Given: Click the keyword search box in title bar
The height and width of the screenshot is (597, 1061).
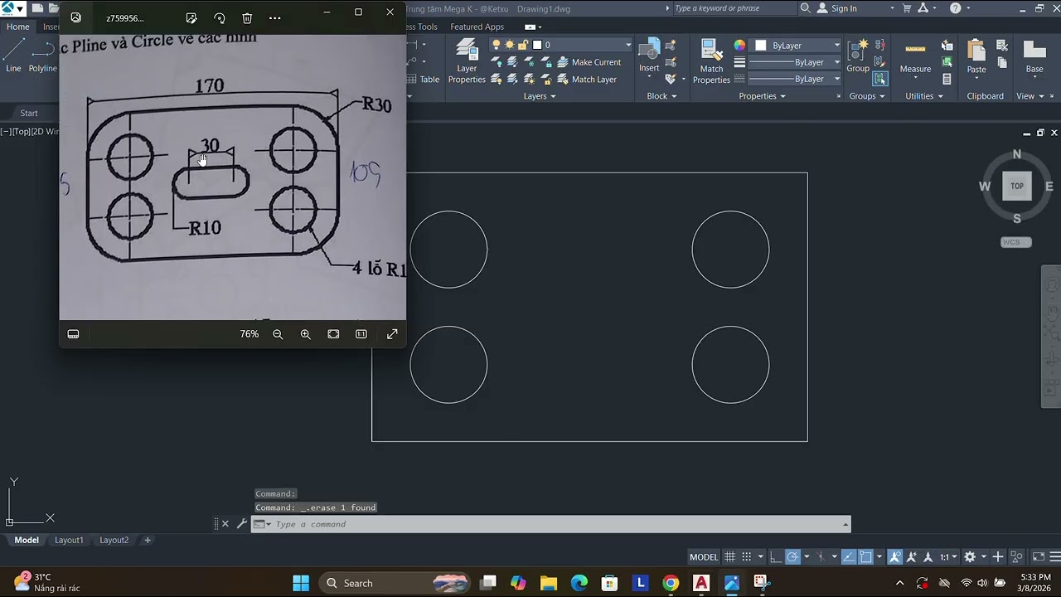Looking at the screenshot, I should pyautogui.click(x=734, y=8).
